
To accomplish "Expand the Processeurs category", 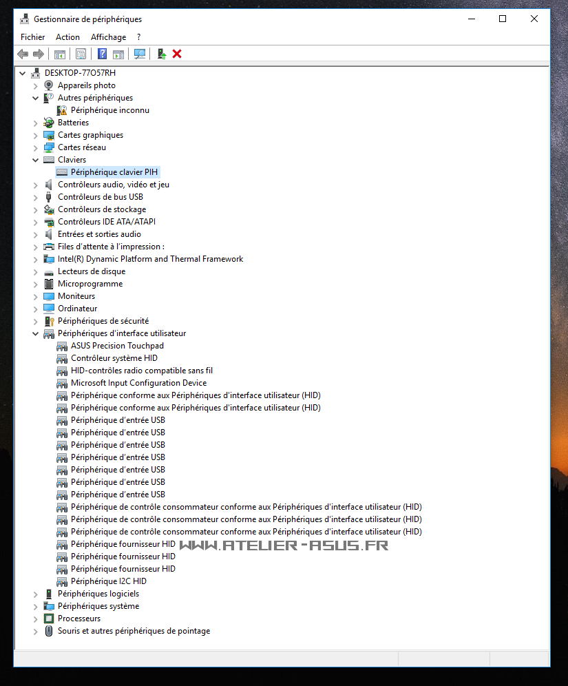I will click(x=36, y=619).
